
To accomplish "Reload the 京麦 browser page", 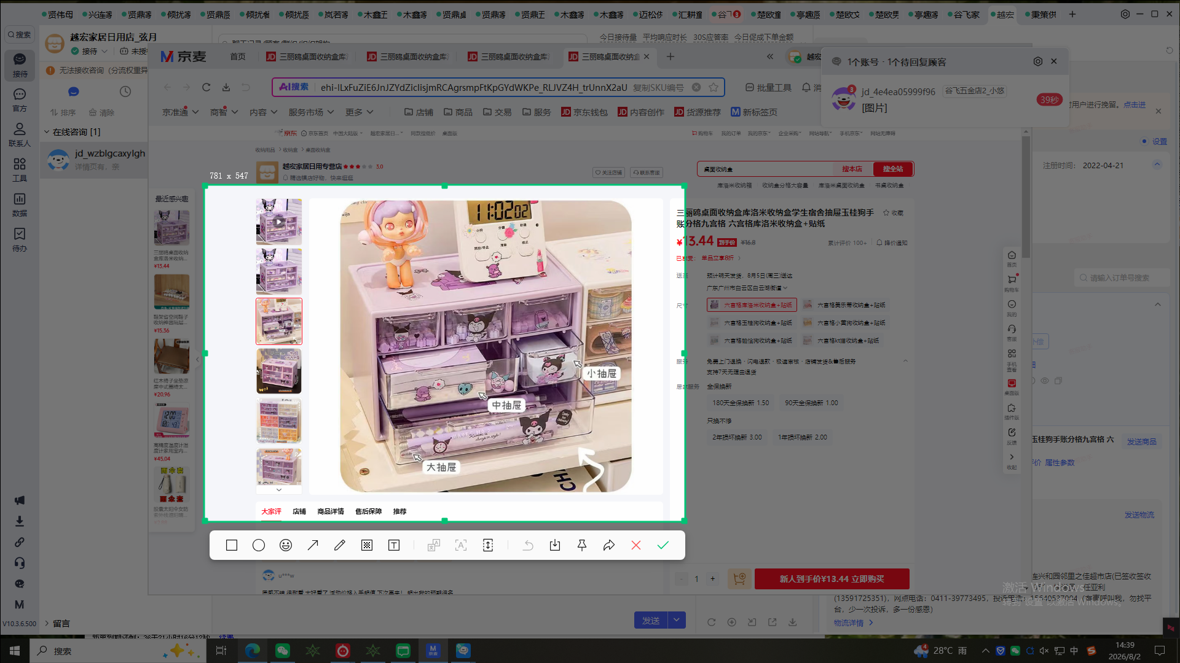I will [x=206, y=87].
